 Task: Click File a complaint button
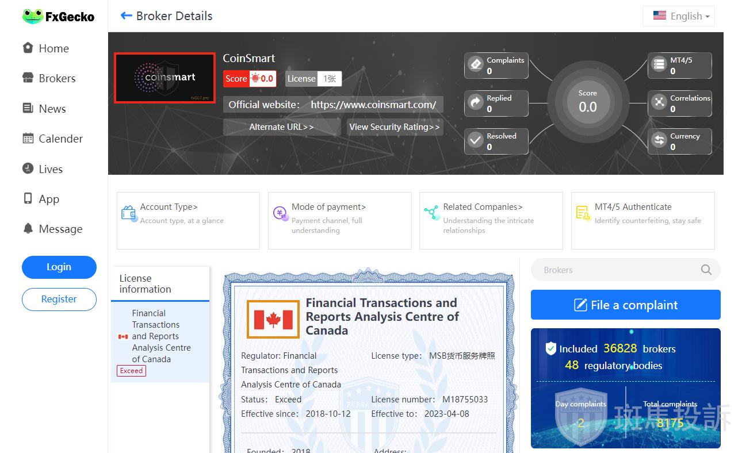click(625, 305)
